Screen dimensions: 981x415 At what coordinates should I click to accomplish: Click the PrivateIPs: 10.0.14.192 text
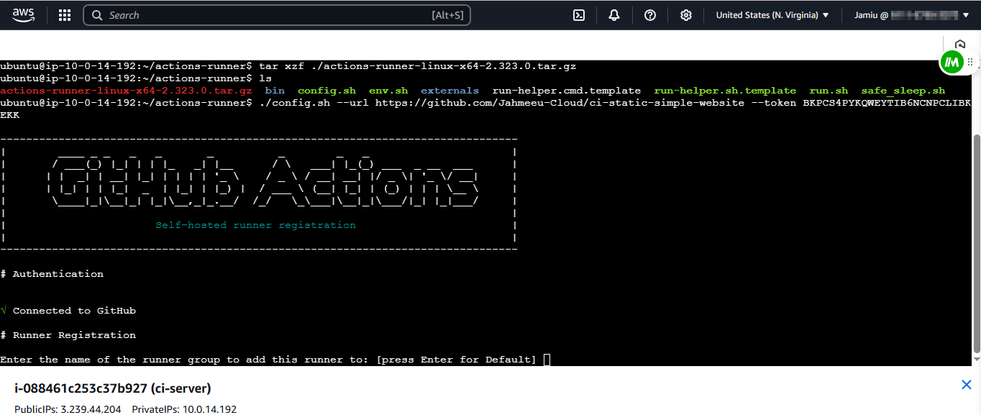tap(184, 409)
